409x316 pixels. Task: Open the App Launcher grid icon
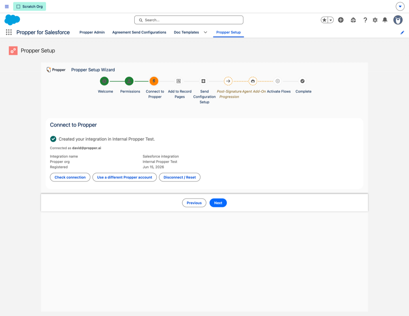9,32
